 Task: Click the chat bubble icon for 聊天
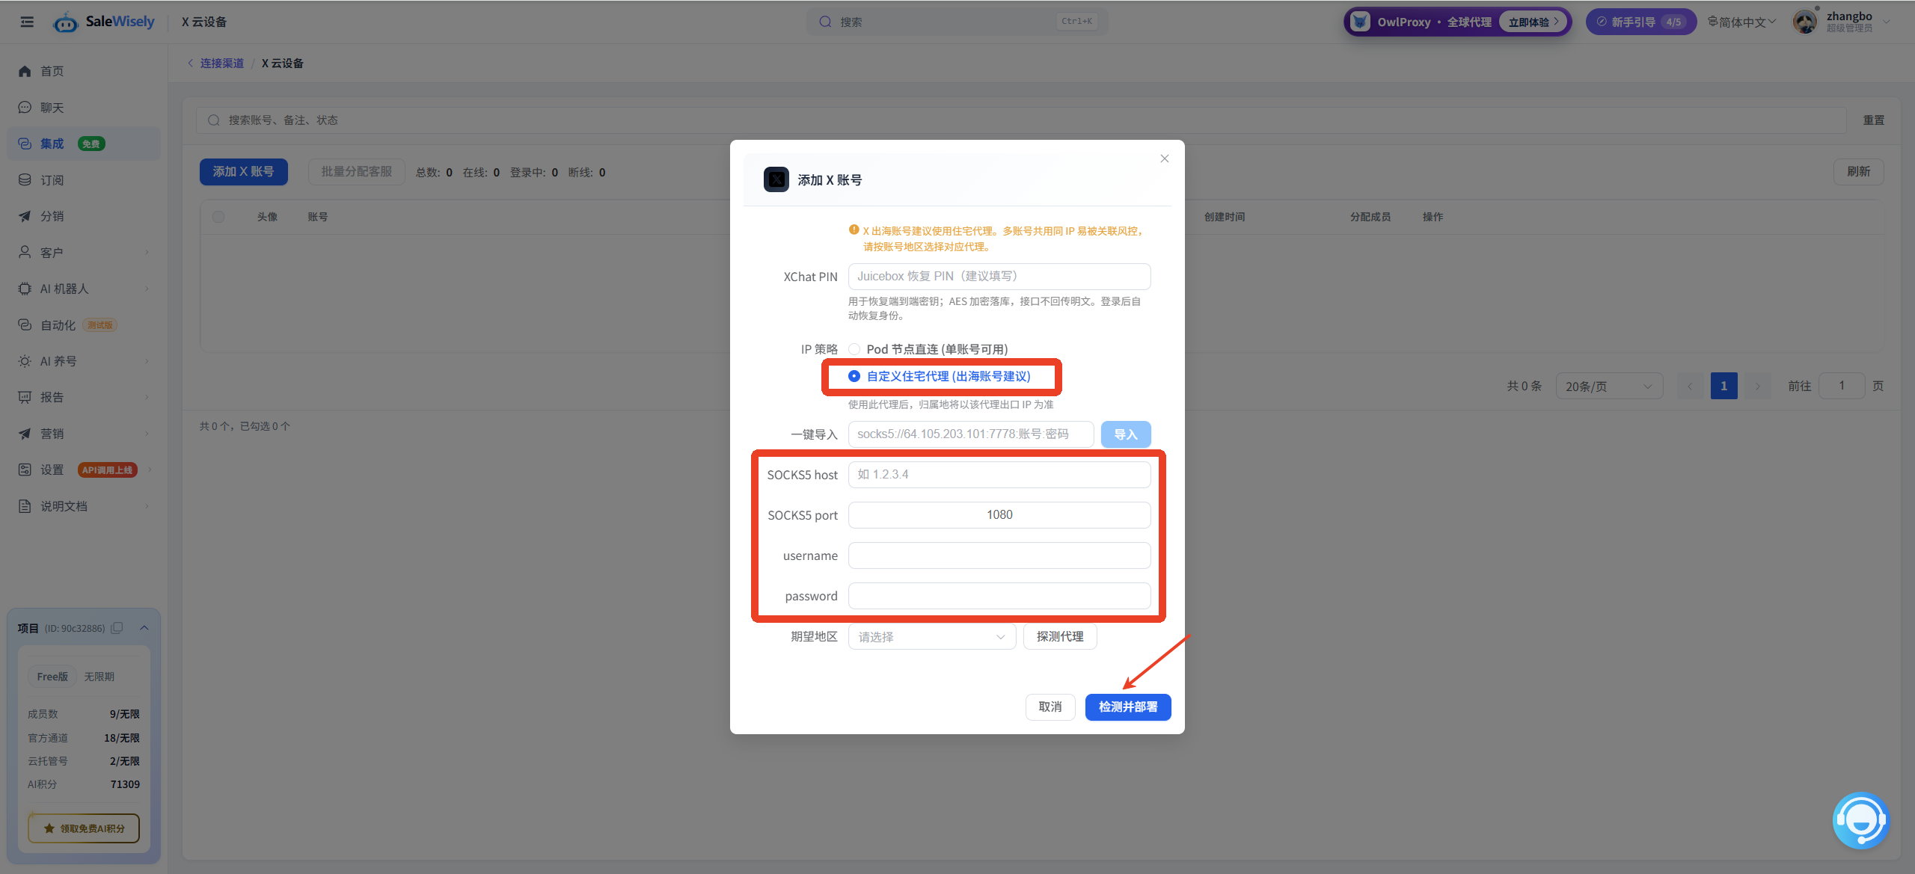click(25, 108)
